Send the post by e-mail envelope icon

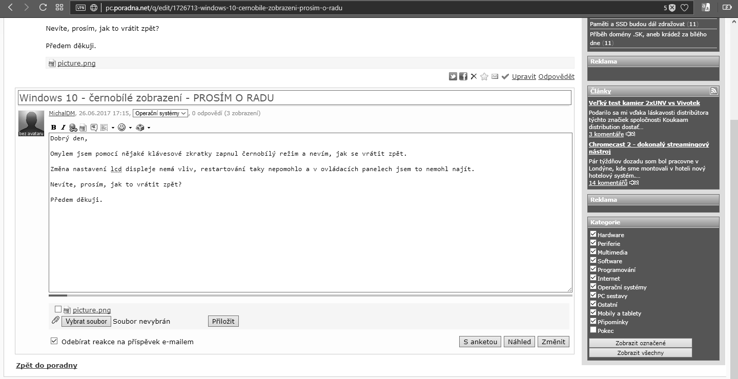click(x=495, y=76)
